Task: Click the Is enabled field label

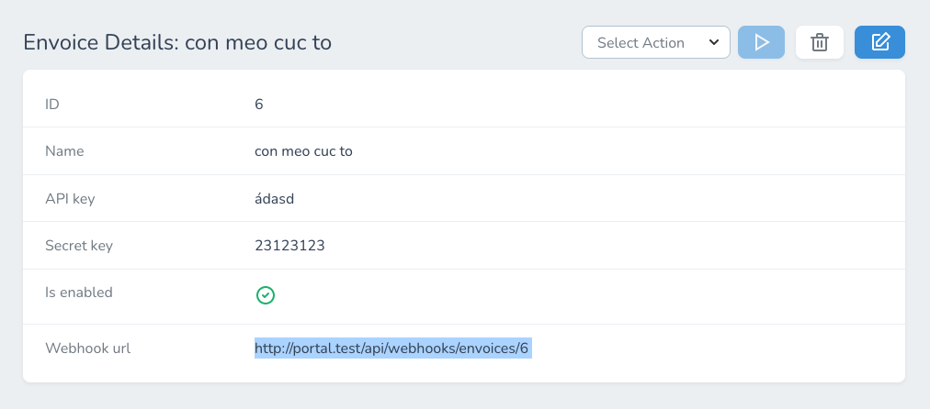Action: (x=79, y=293)
